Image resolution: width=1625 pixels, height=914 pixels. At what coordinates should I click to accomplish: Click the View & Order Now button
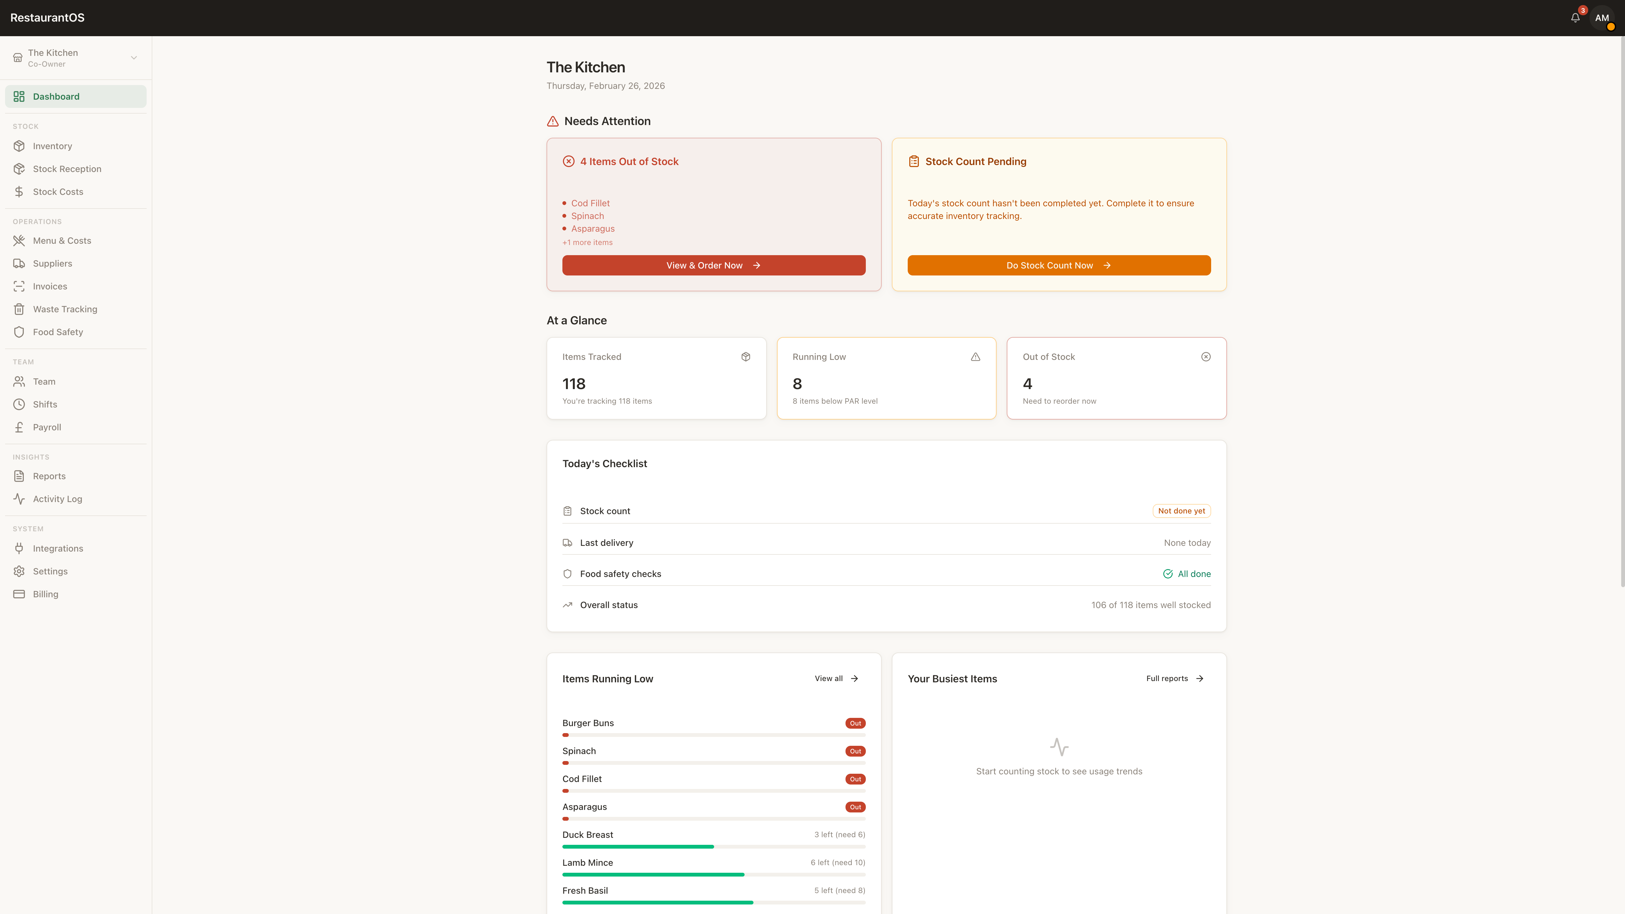(713, 266)
